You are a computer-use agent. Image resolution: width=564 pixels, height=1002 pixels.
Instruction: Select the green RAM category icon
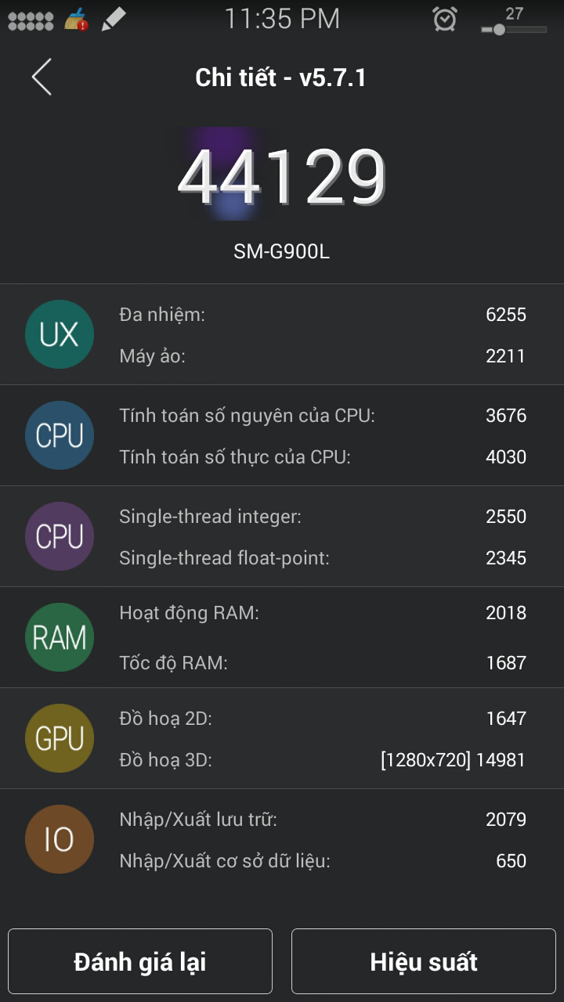[x=60, y=637]
